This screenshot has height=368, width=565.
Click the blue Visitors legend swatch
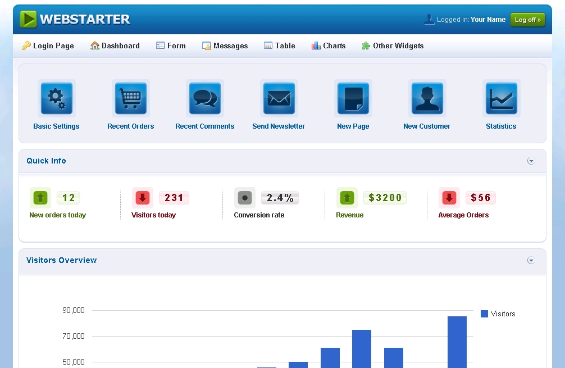pos(484,314)
